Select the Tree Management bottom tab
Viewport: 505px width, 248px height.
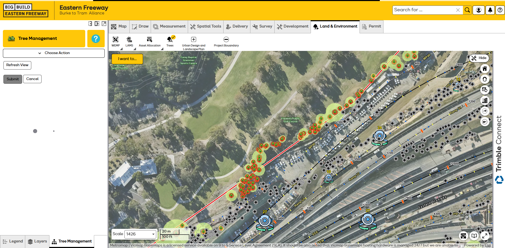tap(72, 241)
